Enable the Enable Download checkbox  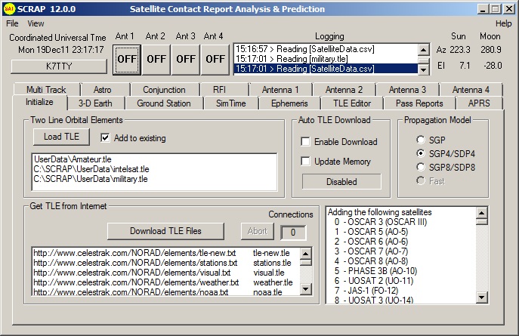tap(305, 142)
